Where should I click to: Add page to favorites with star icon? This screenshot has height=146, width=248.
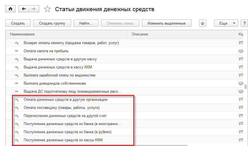(x=48, y=9)
